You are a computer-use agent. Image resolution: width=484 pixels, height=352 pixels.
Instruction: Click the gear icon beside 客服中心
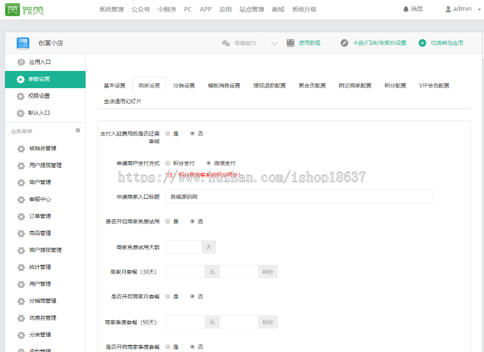[x=21, y=200]
